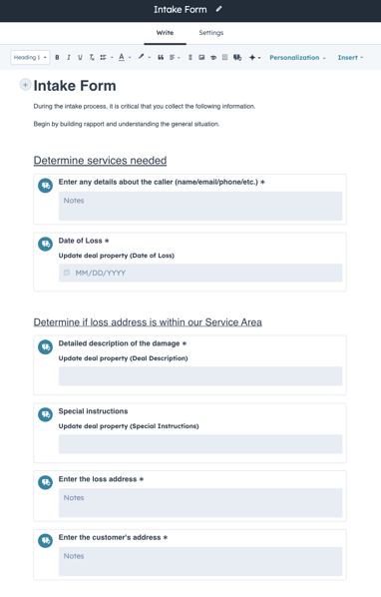Open the highlight color dropdown

[144, 58]
